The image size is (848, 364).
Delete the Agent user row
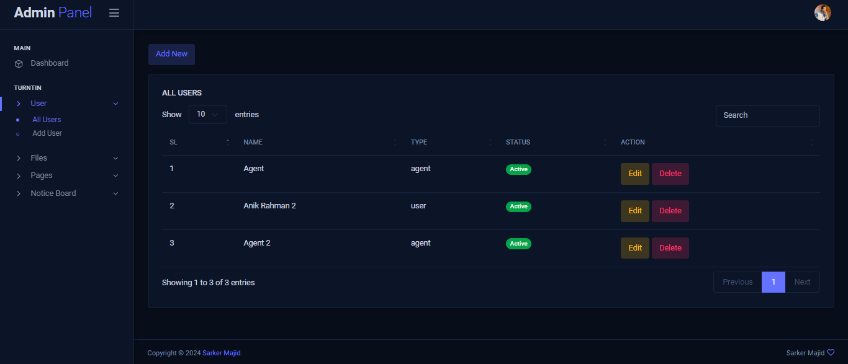click(670, 174)
